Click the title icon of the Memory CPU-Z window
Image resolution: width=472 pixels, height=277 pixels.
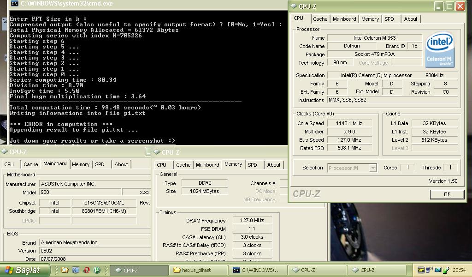click(x=157, y=152)
